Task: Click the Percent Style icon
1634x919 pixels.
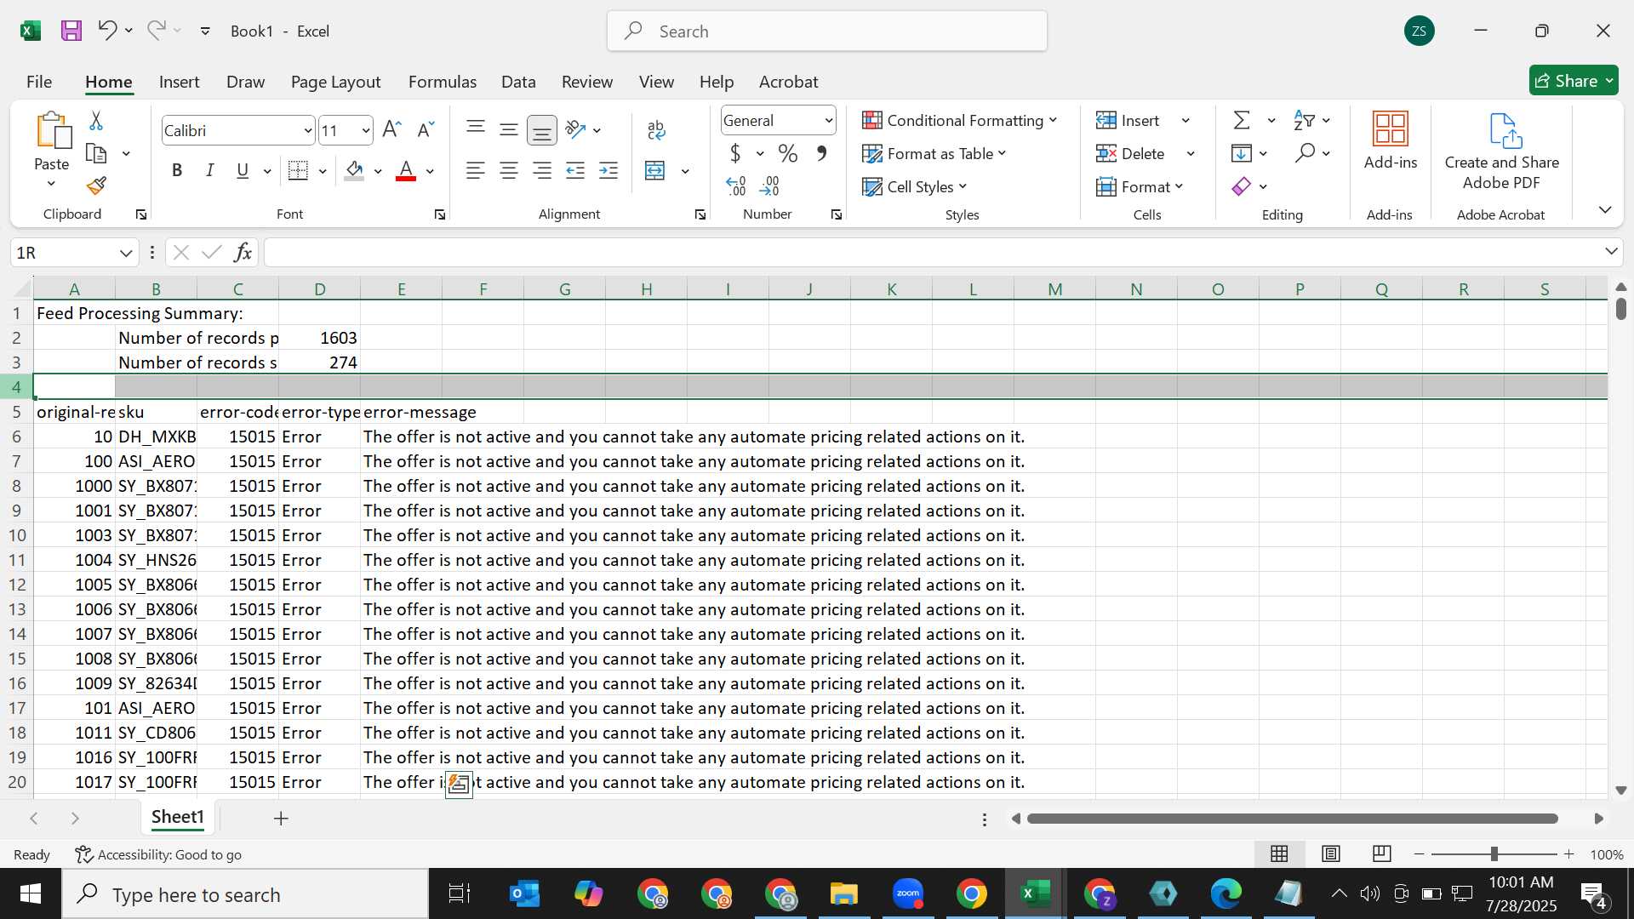Action: click(x=788, y=153)
